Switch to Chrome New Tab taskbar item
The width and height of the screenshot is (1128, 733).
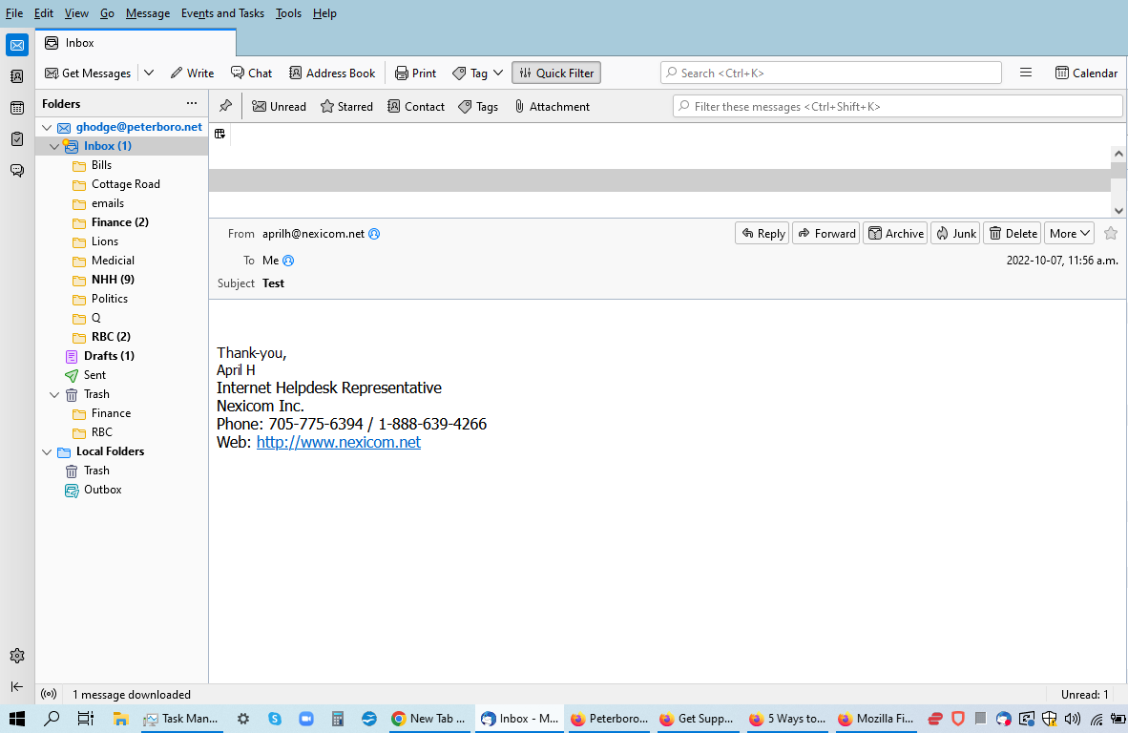428,719
